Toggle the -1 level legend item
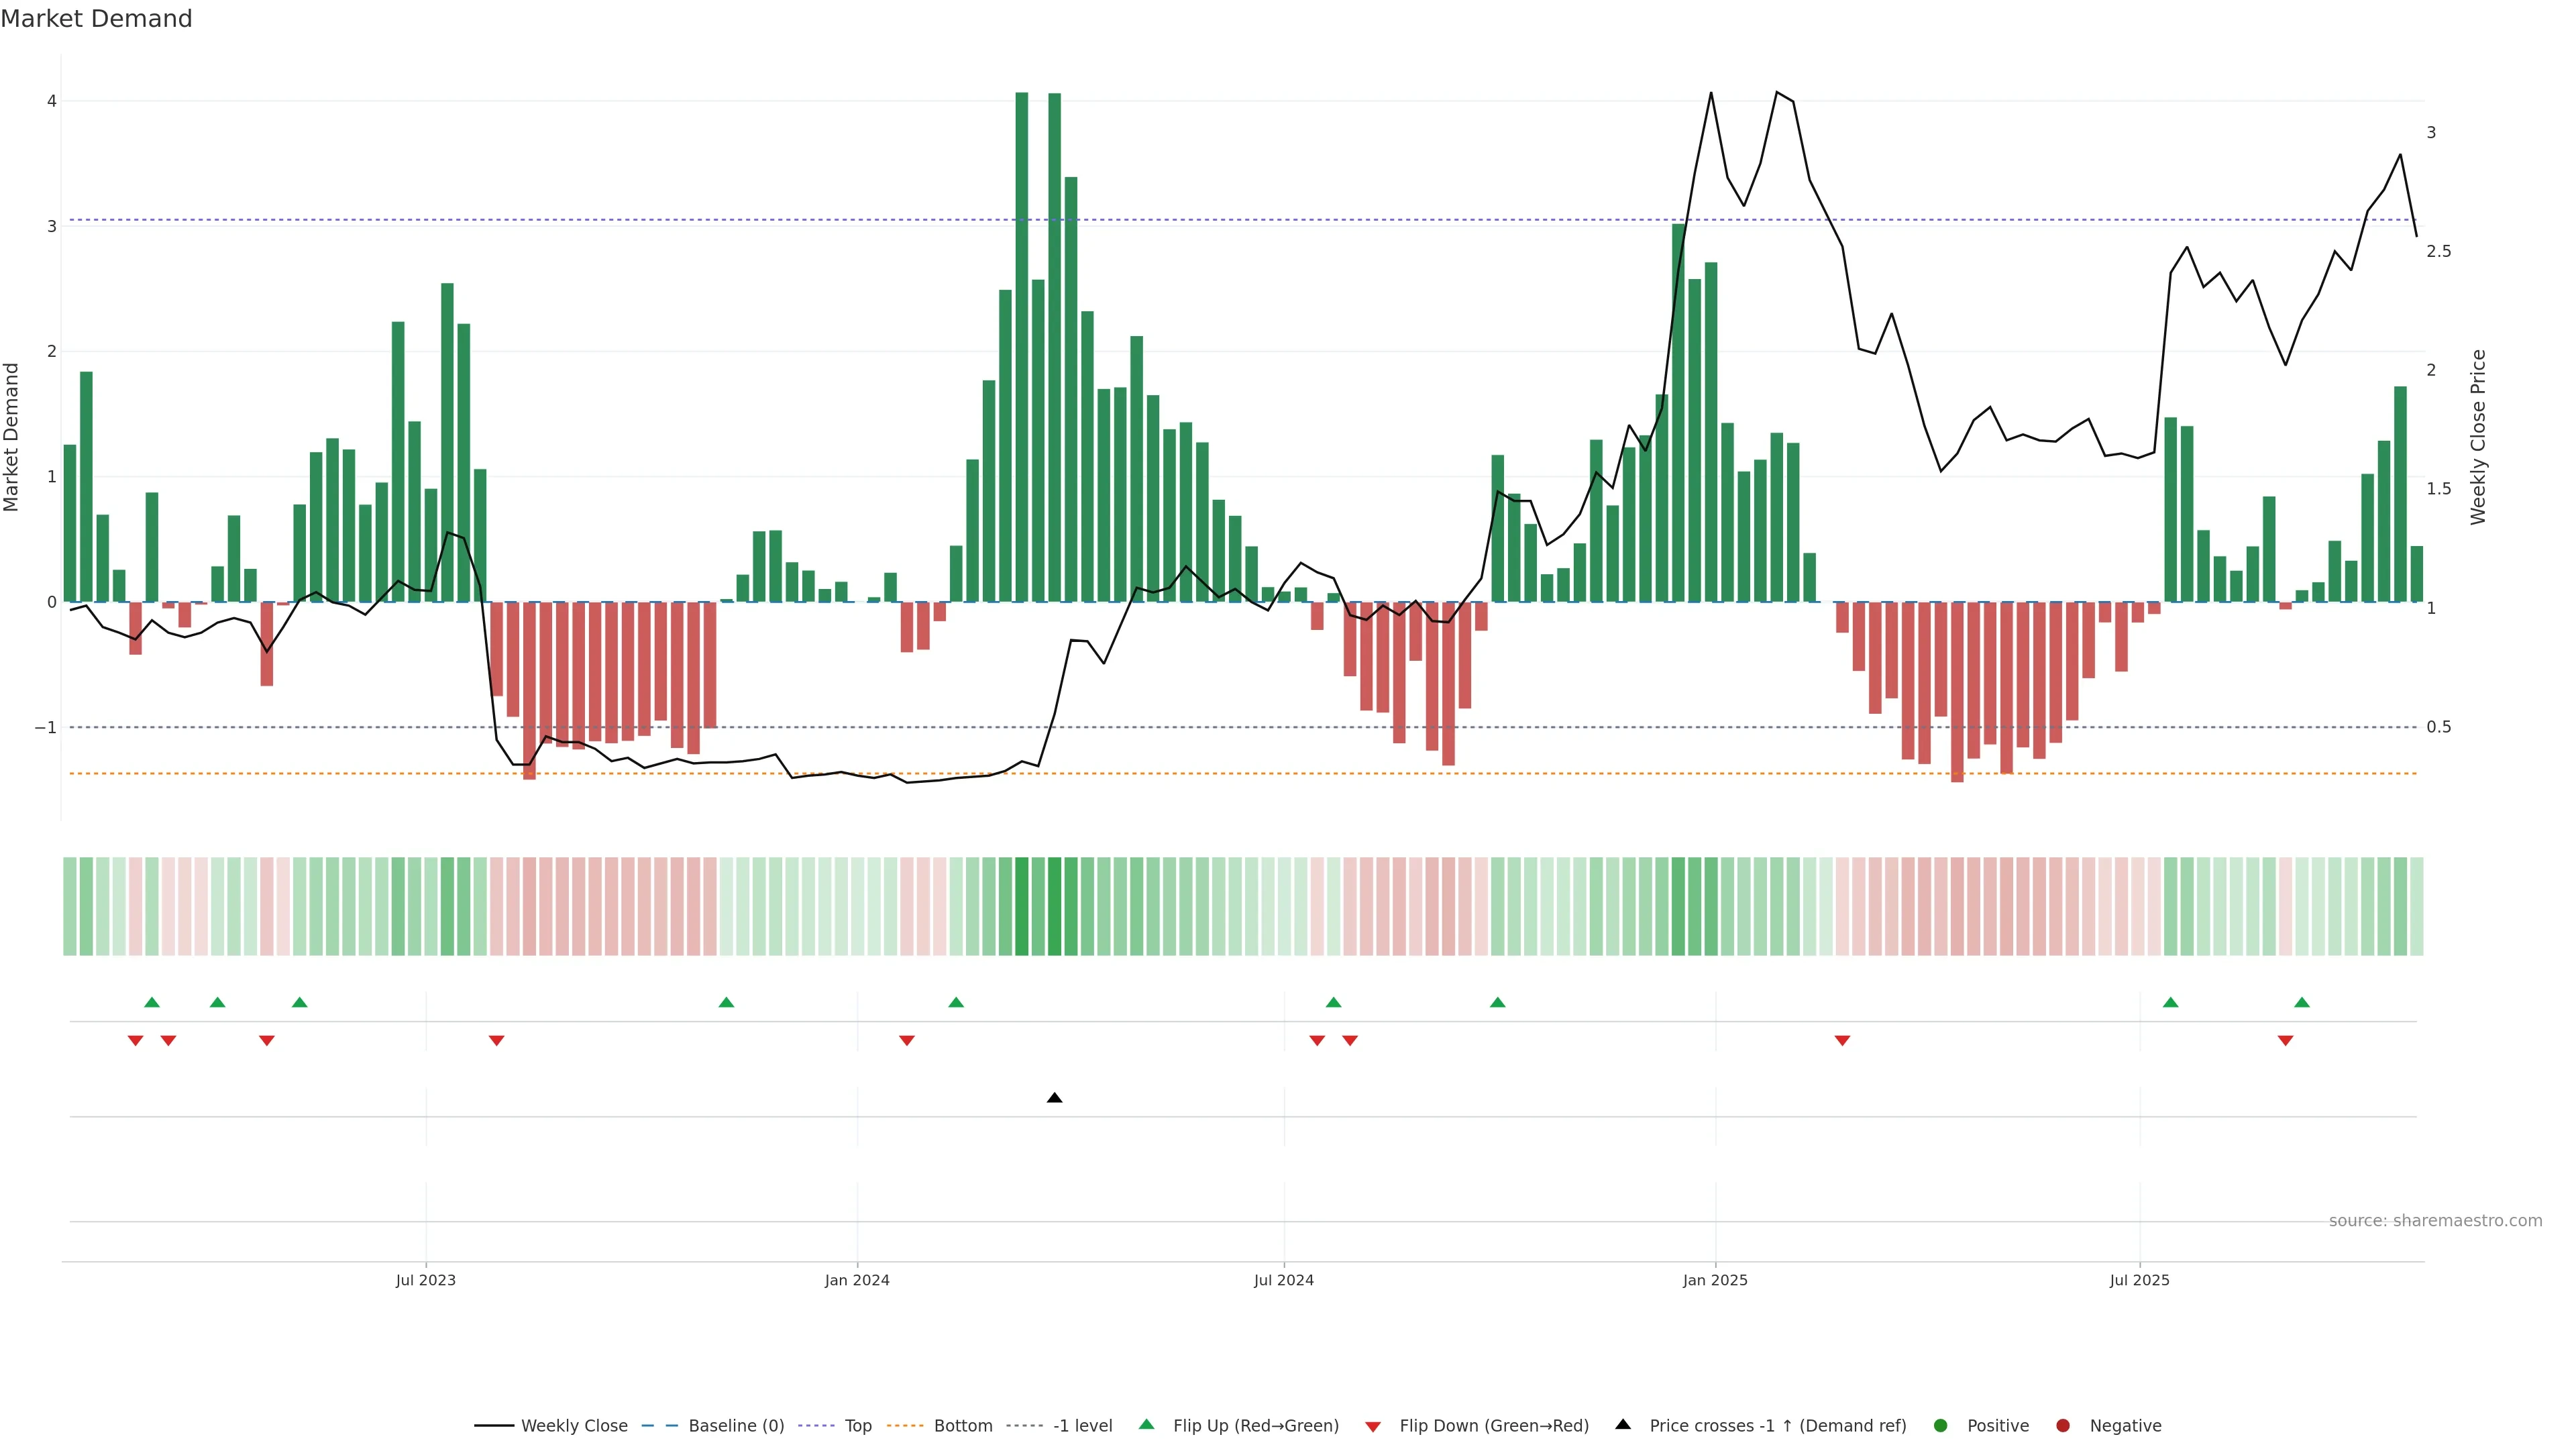 click(1082, 1426)
